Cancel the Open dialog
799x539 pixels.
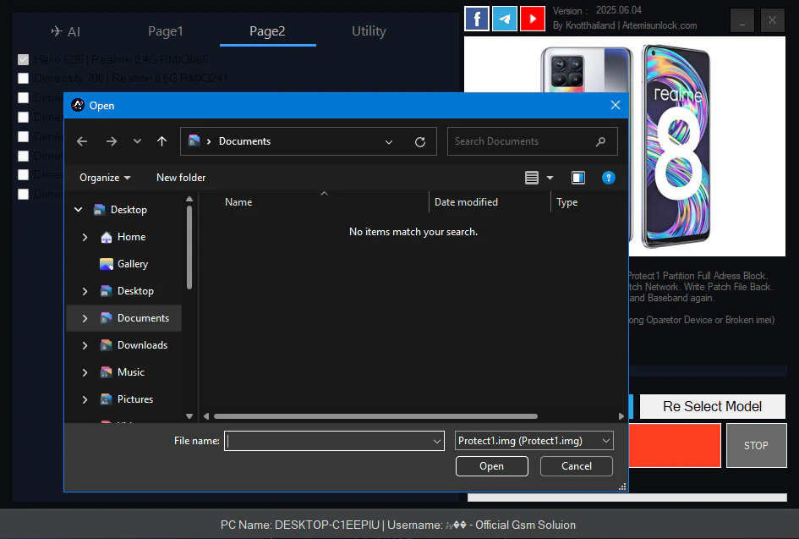pyautogui.click(x=577, y=466)
